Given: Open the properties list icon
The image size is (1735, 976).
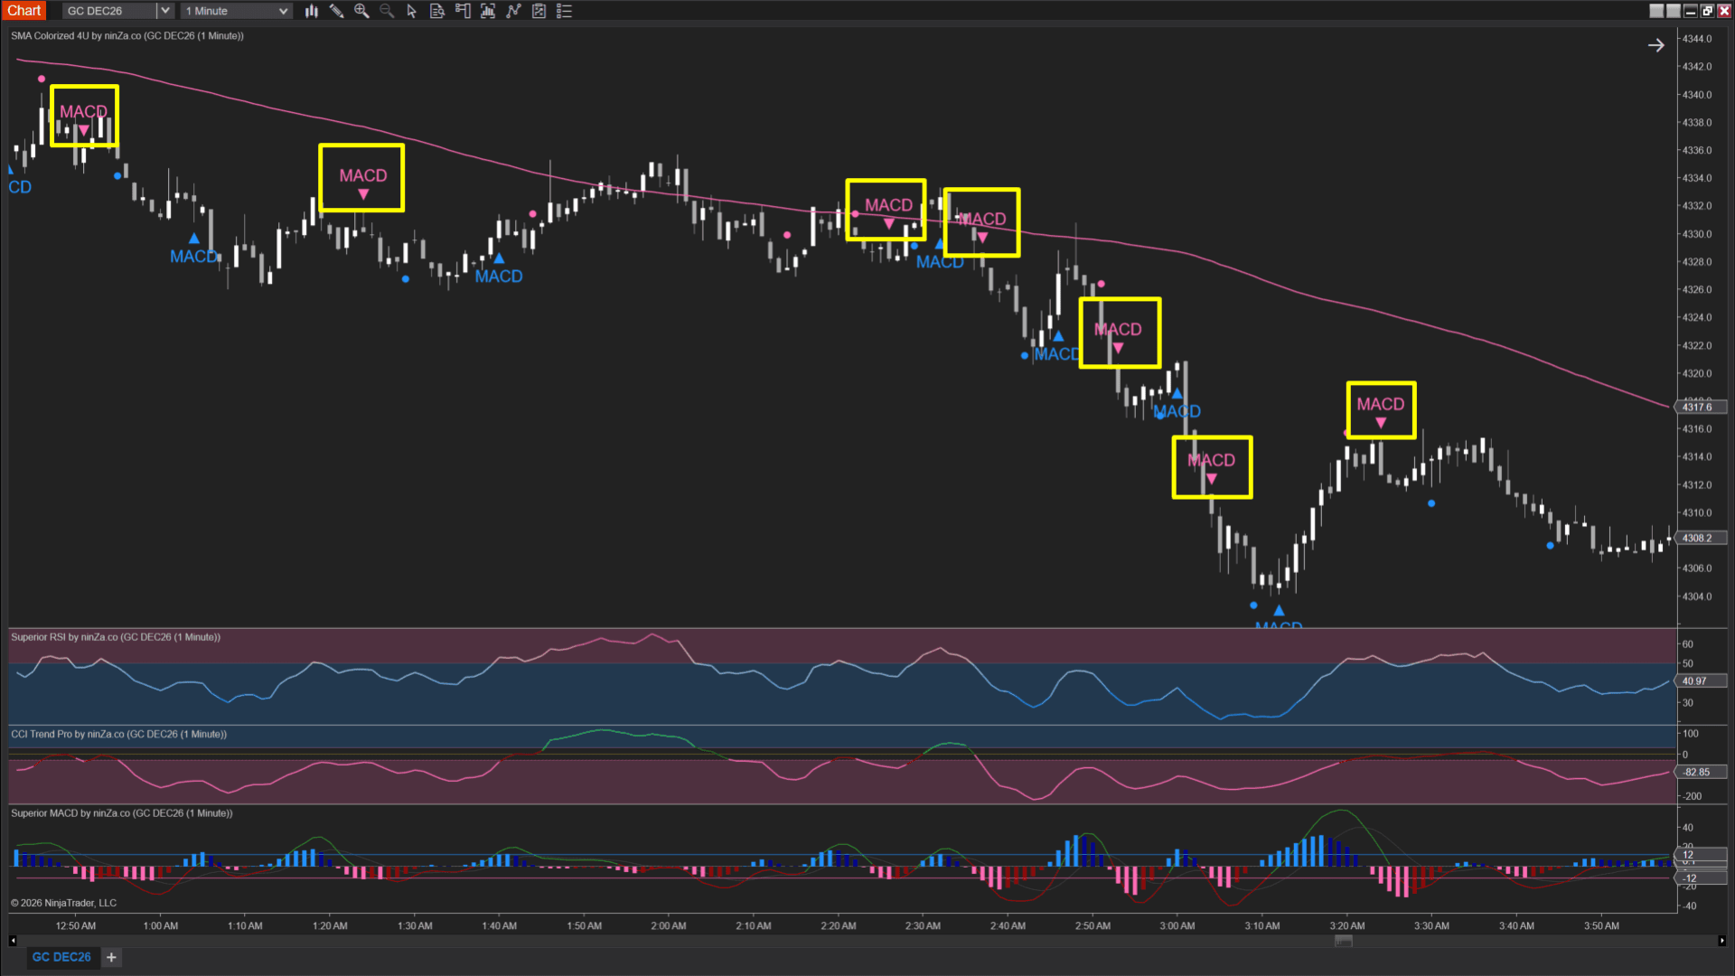Looking at the screenshot, I should (x=564, y=11).
